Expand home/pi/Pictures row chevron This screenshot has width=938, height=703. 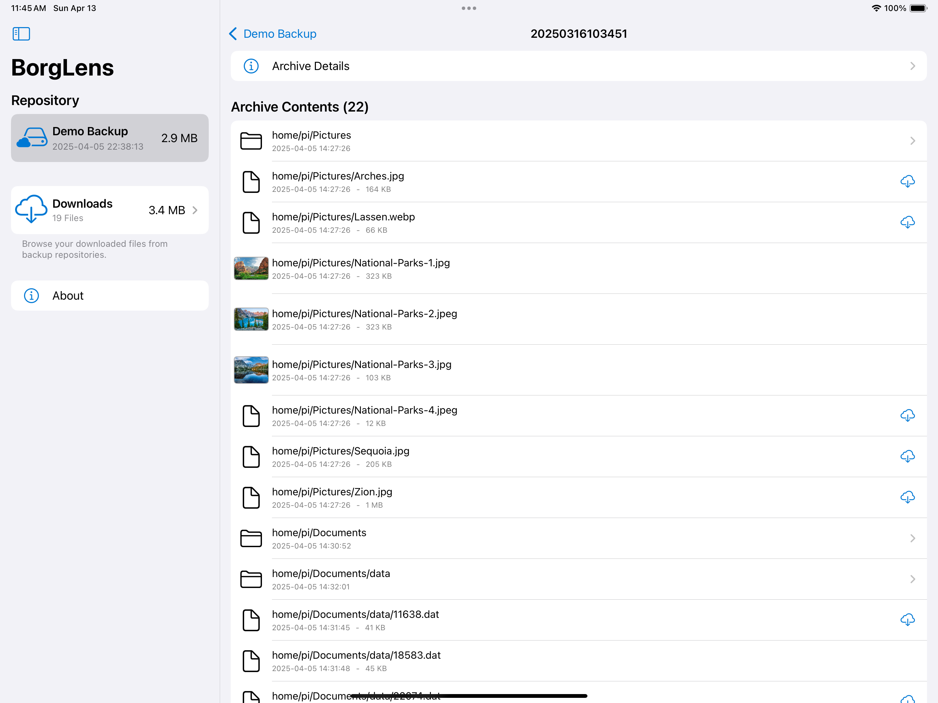click(913, 141)
